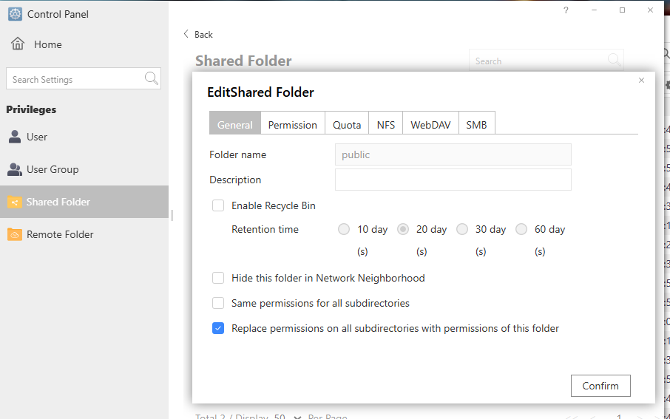Uncheck Replace permissions on all subdirectories
The image size is (670, 419).
pos(218,328)
